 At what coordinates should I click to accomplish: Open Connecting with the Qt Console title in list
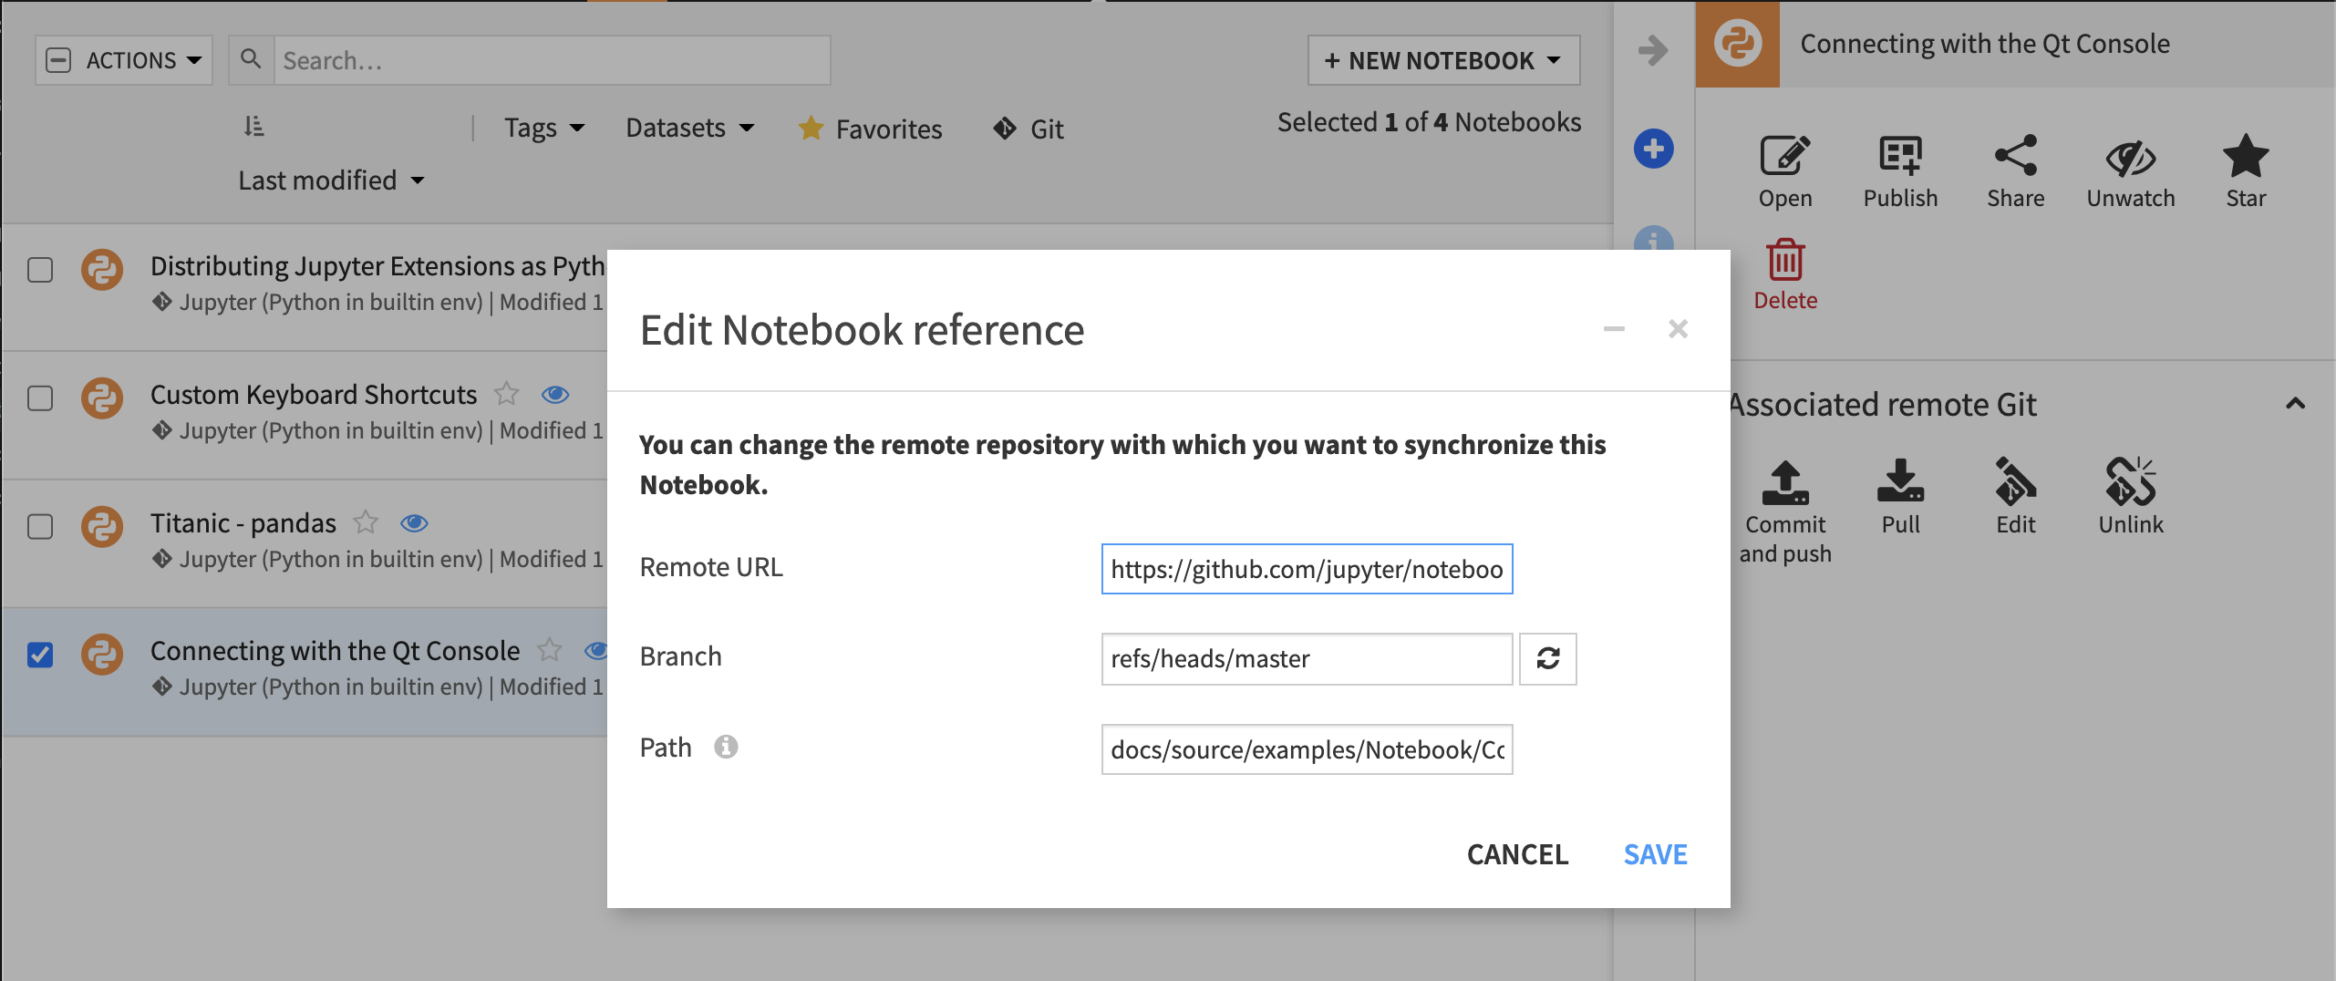(x=335, y=650)
